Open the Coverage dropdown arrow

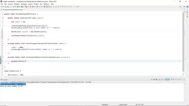[x=24, y=7]
